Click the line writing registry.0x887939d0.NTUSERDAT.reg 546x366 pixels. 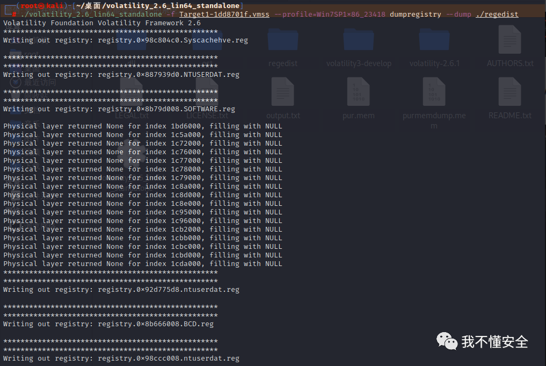[x=121, y=75]
